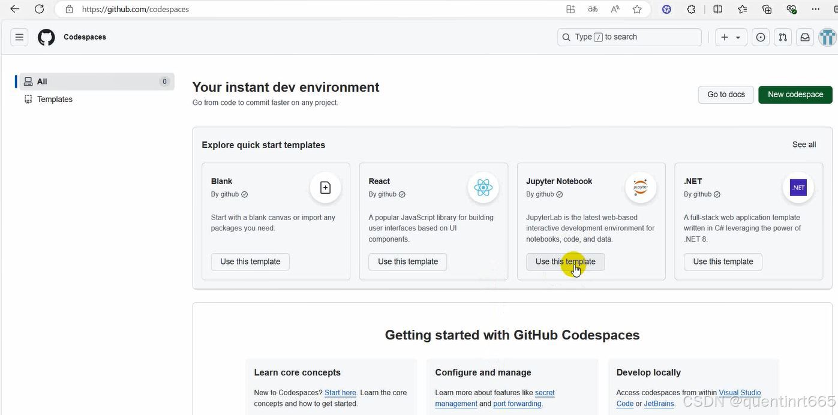Use the React template
Screen dimensions: 838x415
[x=408, y=262]
